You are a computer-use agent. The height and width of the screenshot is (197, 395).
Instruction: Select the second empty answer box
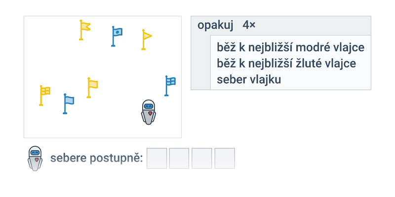pyautogui.click(x=179, y=158)
